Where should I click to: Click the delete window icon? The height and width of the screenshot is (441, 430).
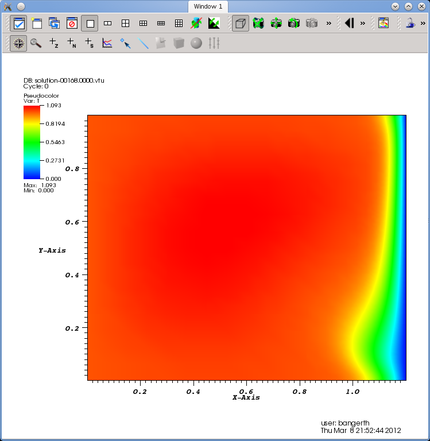click(72, 24)
